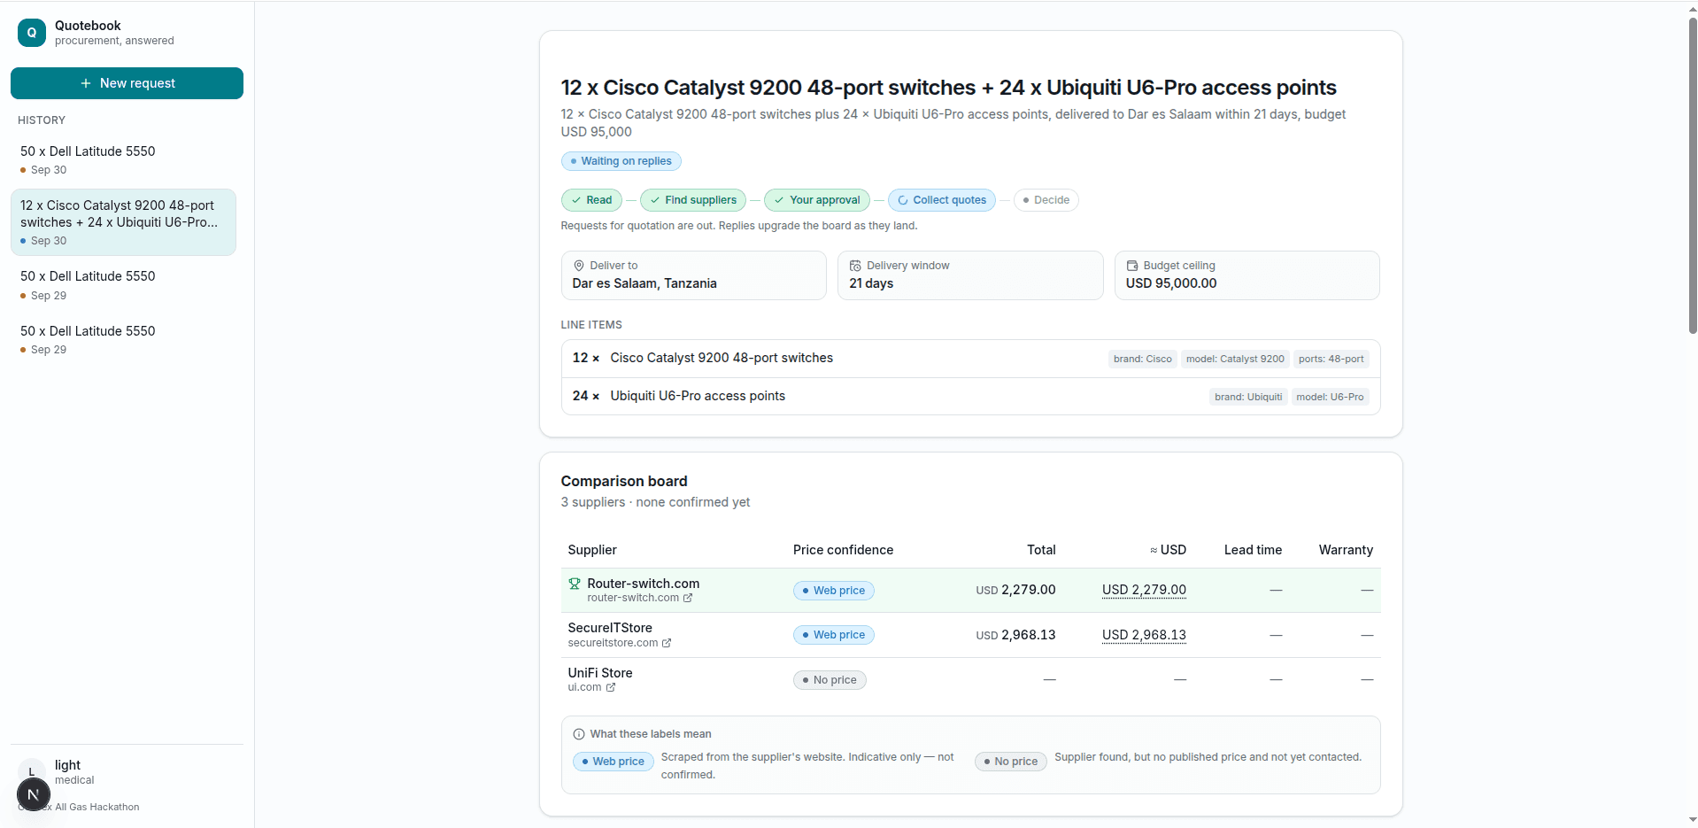Open the Cisco Catalyst 9200 history entry
The width and height of the screenshot is (1698, 828).
click(x=123, y=222)
